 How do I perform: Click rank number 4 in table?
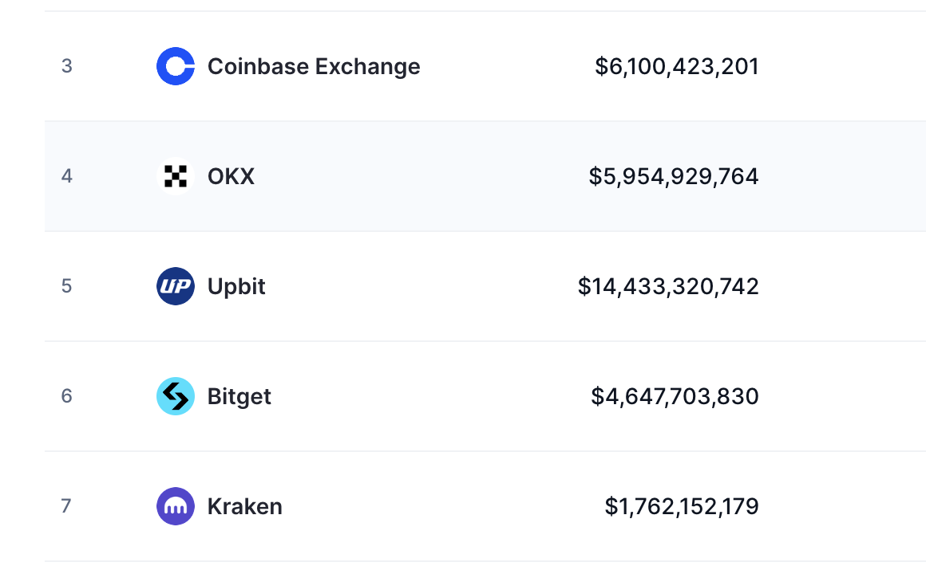coord(67,176)
